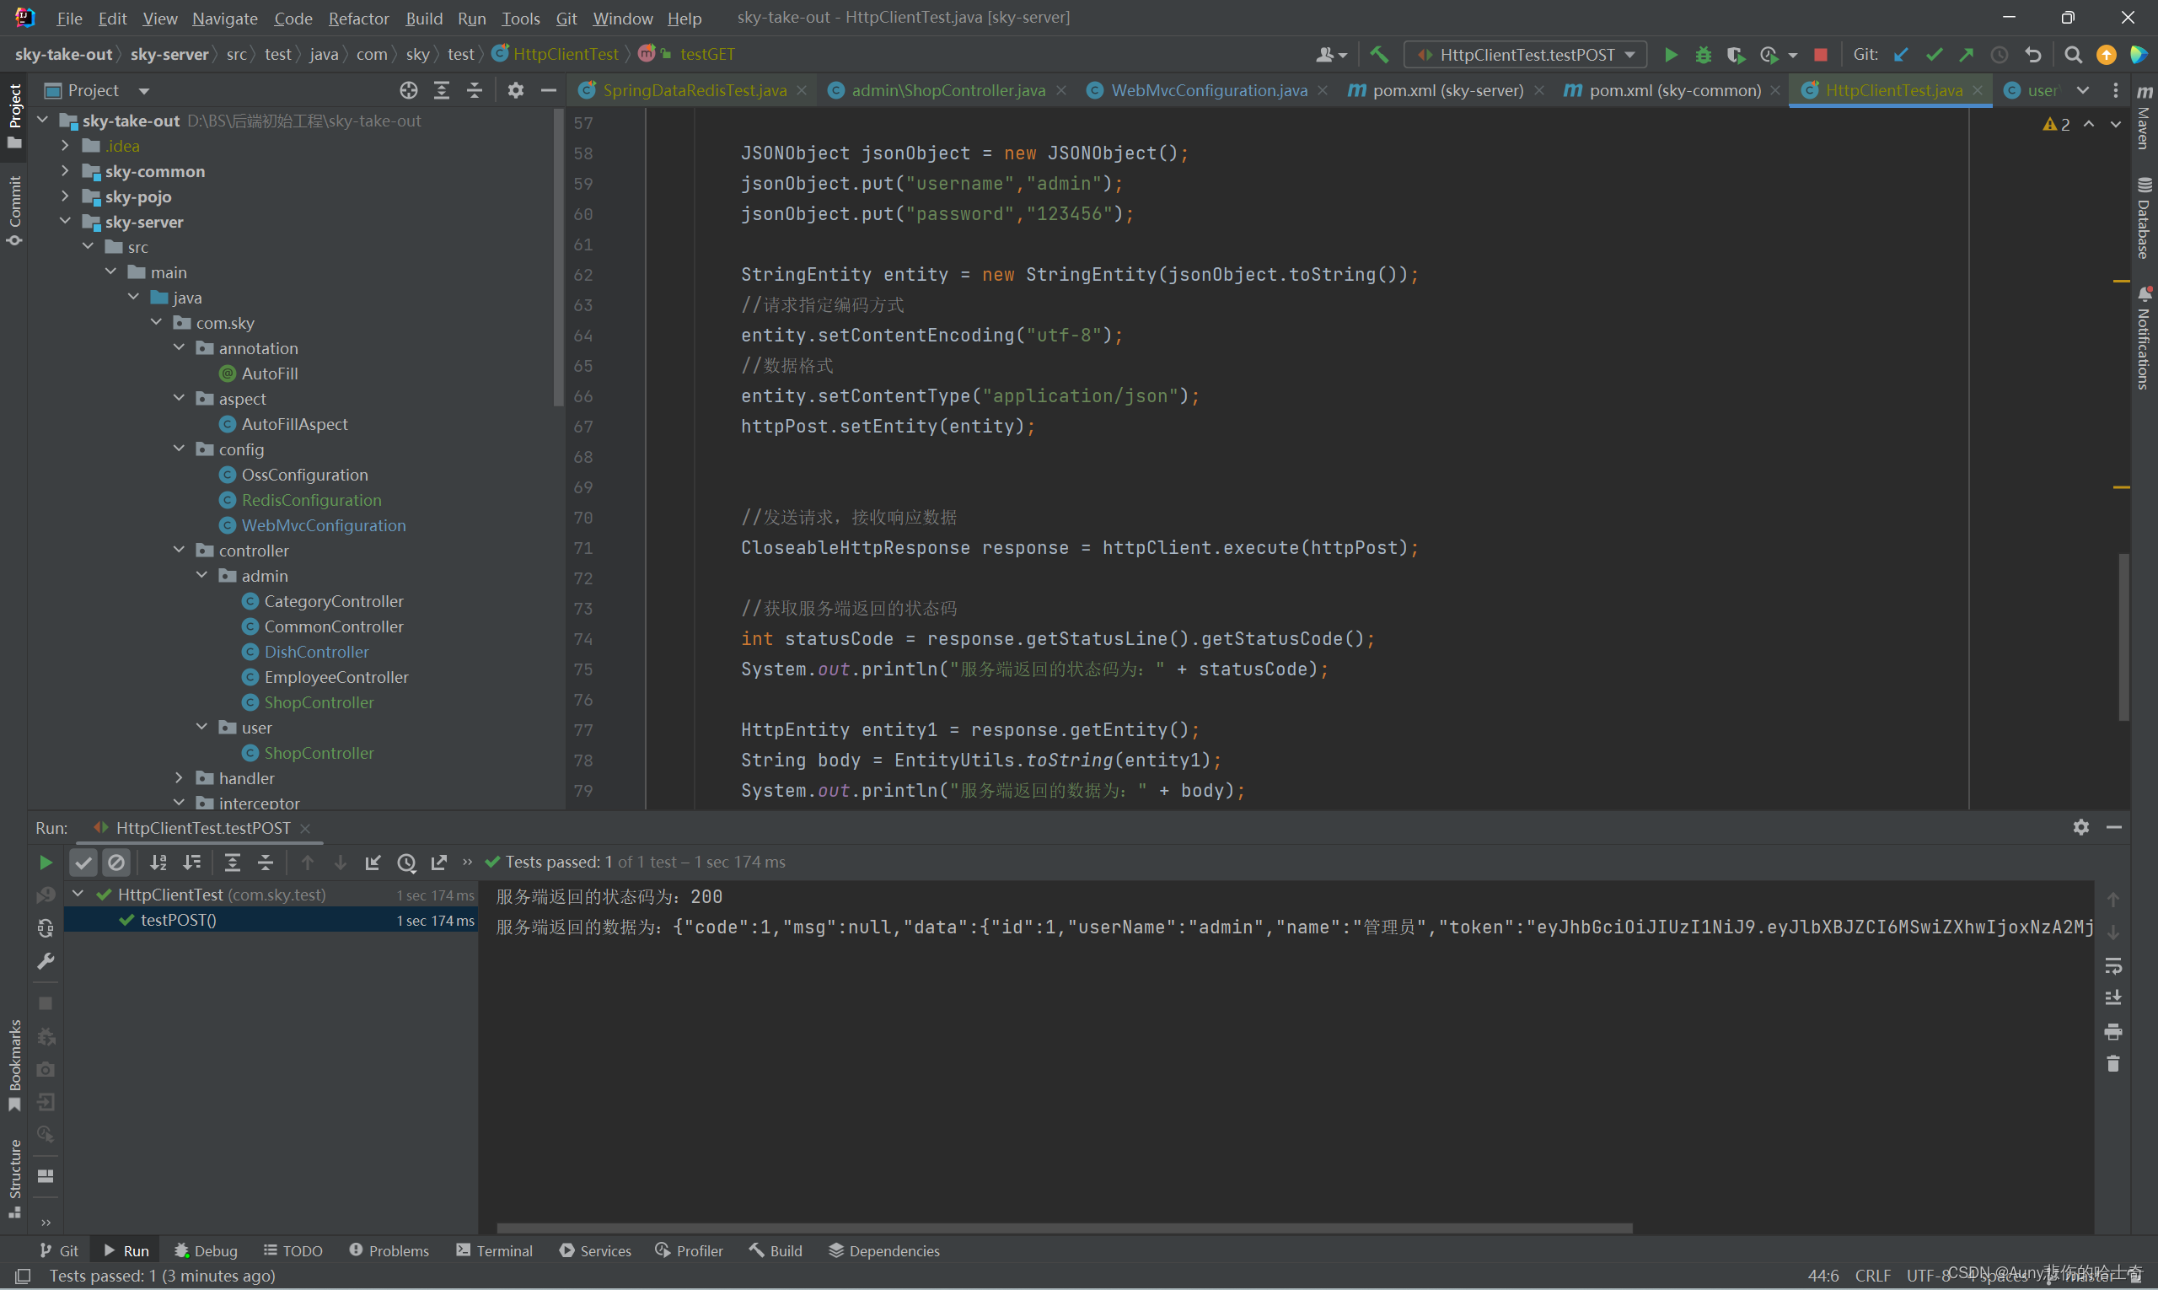Open the Refactor menu
Screen dimensions: 2158x1290
coord(358,19)
